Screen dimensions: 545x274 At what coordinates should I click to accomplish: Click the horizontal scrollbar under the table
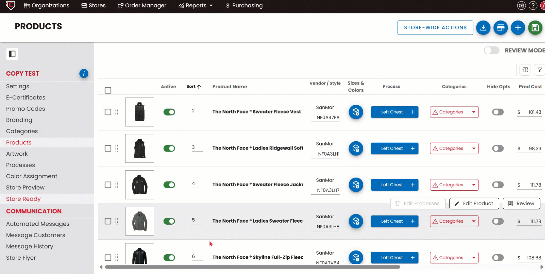click(x=253, y=267)
